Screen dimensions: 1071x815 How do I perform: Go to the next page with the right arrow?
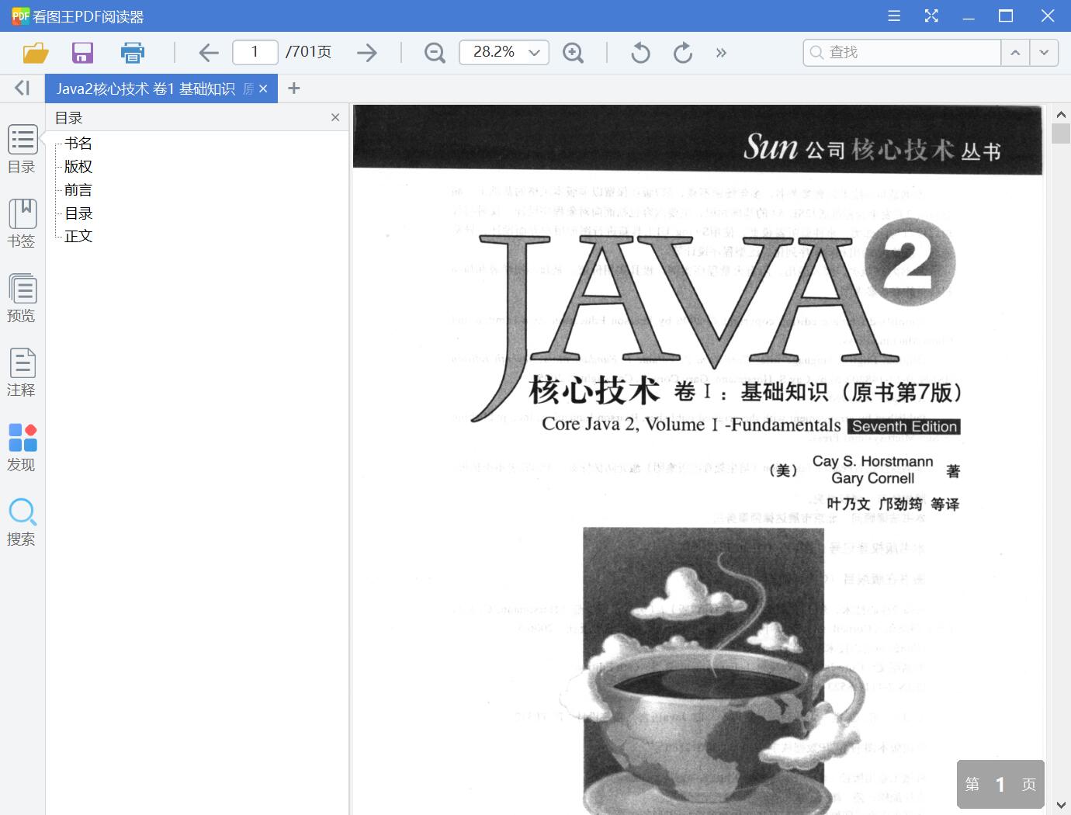[366, 53]
